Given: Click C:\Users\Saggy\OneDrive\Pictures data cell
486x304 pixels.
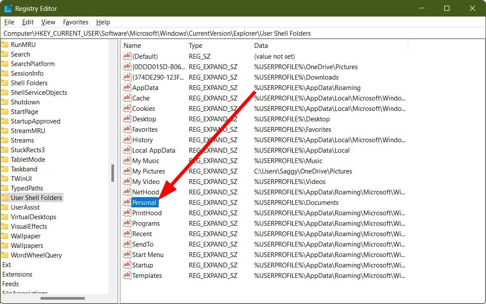Looking at the screenshot, I should (x=303, y=171).
